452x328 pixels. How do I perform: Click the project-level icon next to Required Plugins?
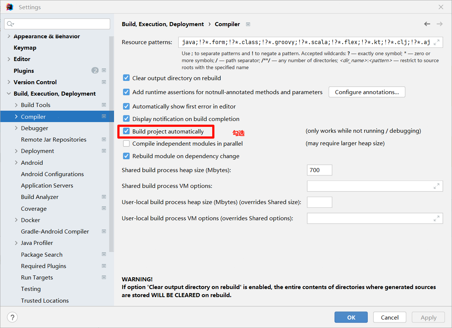tap(104, 266)
